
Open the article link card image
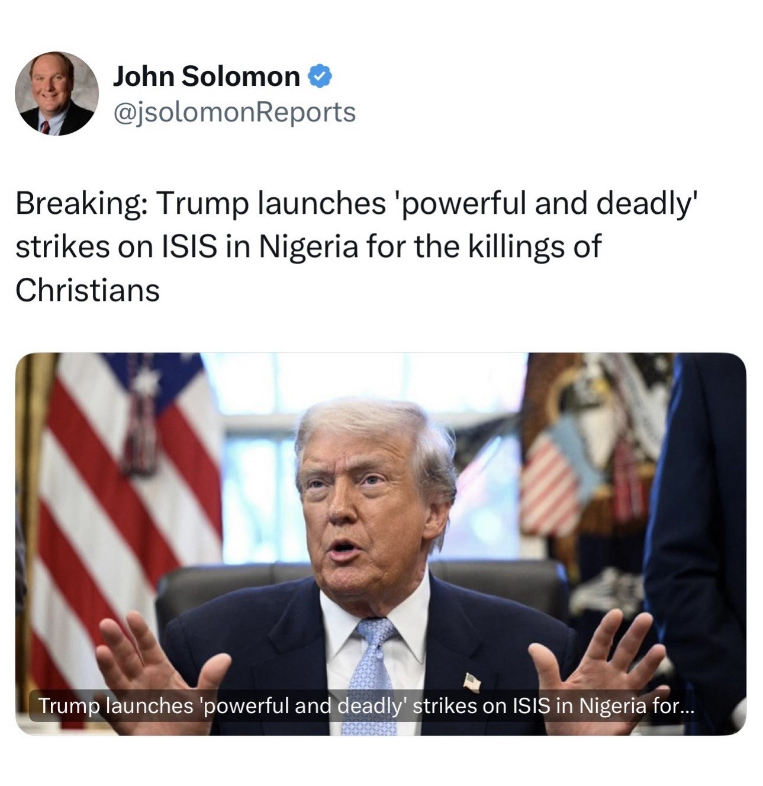tap(381, 544)
